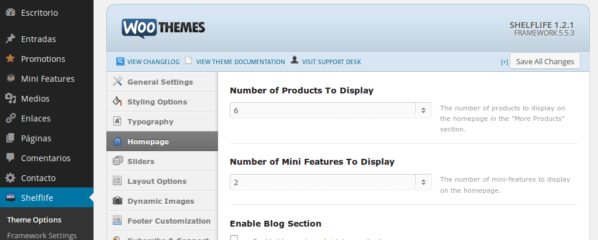Open the Styling Options tab
The height and width of the screenshot is (240, 598).
162,102
